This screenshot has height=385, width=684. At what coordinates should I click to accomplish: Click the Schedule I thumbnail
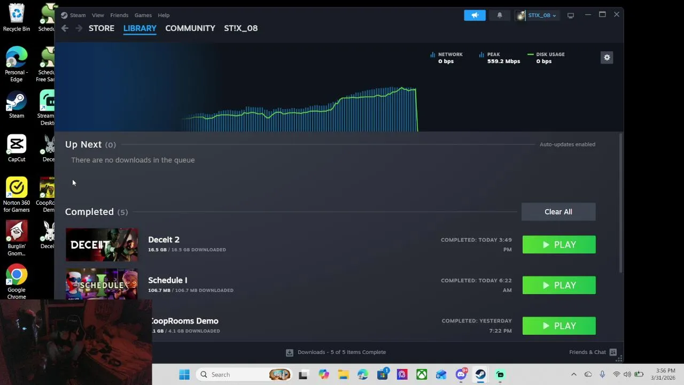[x=102, y=284]
